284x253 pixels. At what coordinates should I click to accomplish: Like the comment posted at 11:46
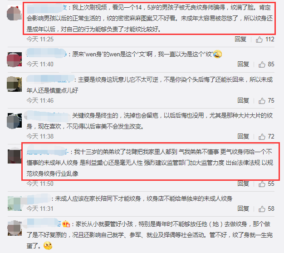click(x=262, y=101)
